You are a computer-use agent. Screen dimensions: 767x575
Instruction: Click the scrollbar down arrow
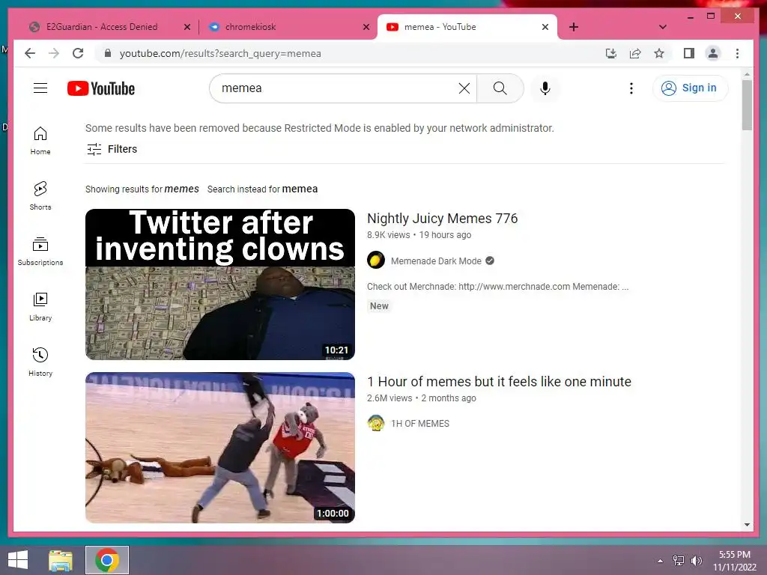[747, 525]
